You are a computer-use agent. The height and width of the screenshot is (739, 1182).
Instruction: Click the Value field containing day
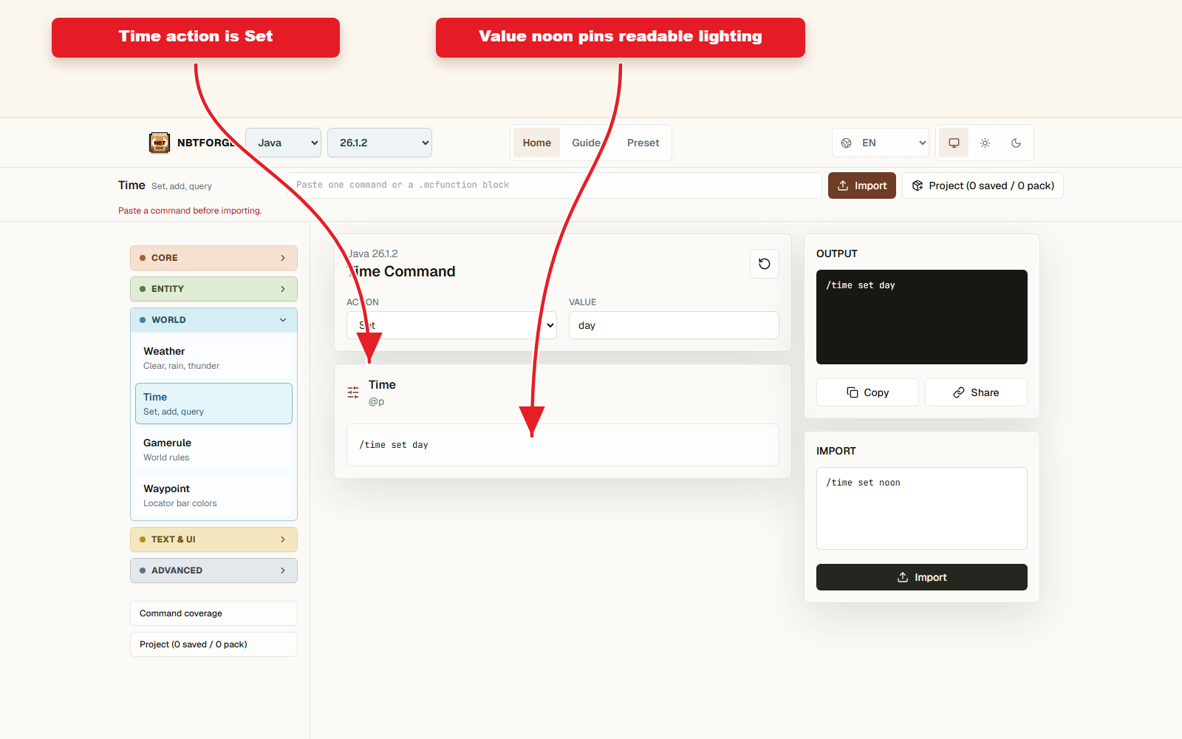pos(674,325)
